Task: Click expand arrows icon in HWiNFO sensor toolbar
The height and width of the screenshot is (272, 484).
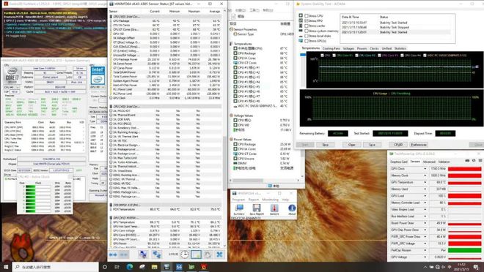Action: 113,254
